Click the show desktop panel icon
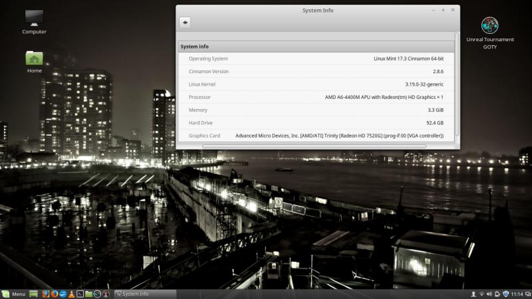532x299 pixels. click(34, 294)
